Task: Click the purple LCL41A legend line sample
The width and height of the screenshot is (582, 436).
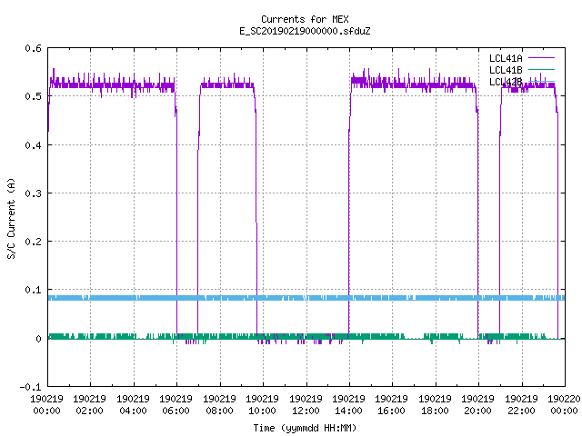Action: pos(541,58)
